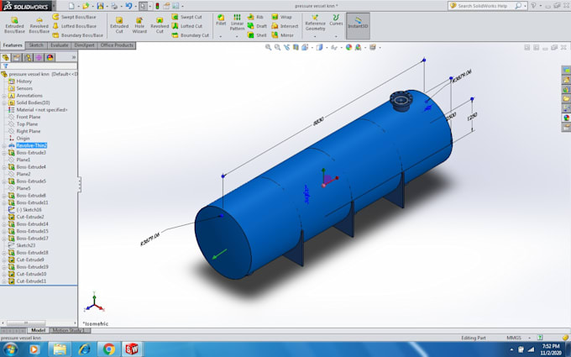The image size is (571, 357).
Task: Select the Extruded Boss/Base tool
Action: pos(14,24)
